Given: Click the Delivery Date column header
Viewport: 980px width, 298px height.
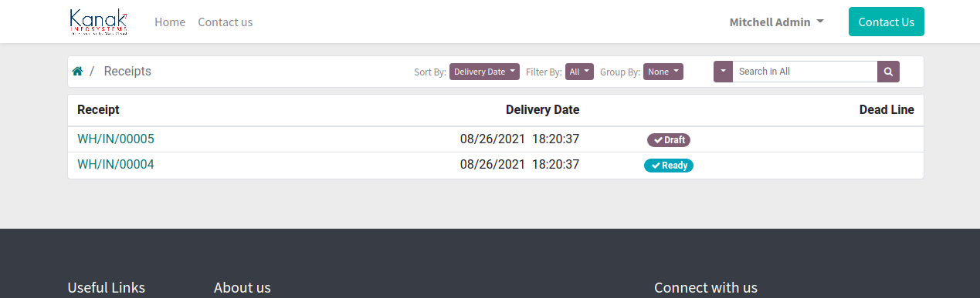Looking at the screenshot, I should pos(542,110).
